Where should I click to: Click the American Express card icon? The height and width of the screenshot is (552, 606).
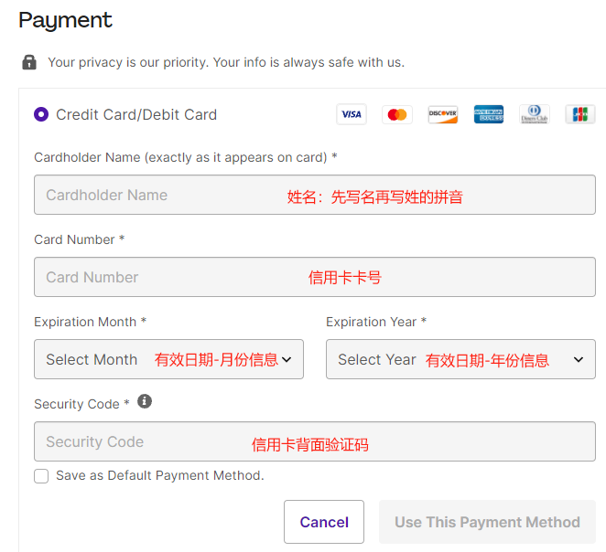coord(489,114)
